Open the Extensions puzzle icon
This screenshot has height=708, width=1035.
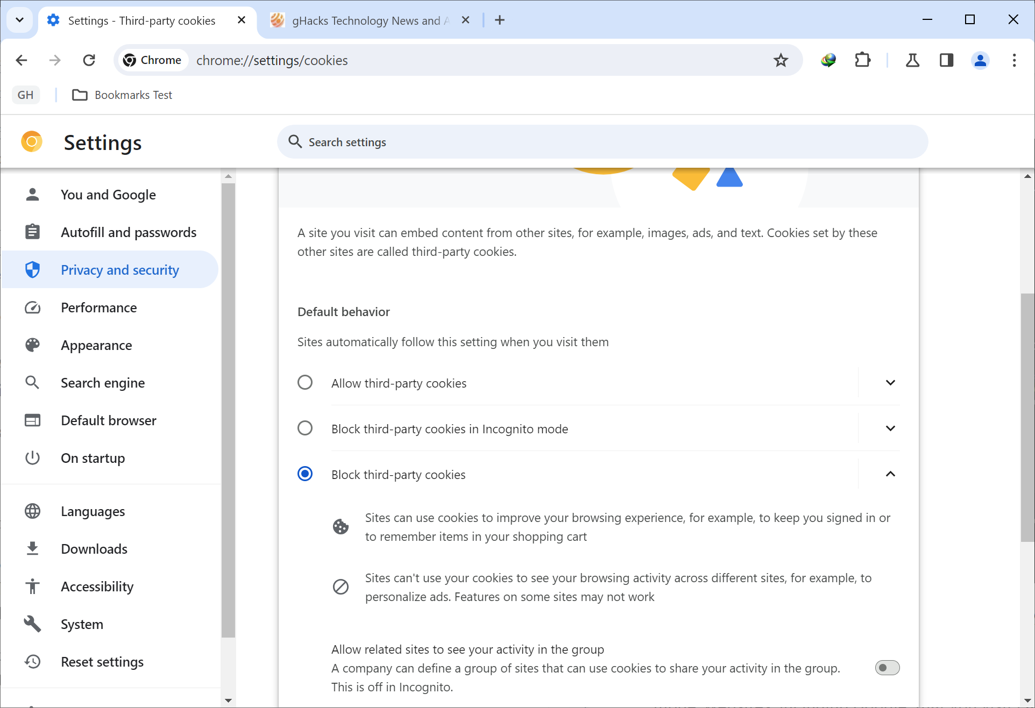click(x=862, y=60)
